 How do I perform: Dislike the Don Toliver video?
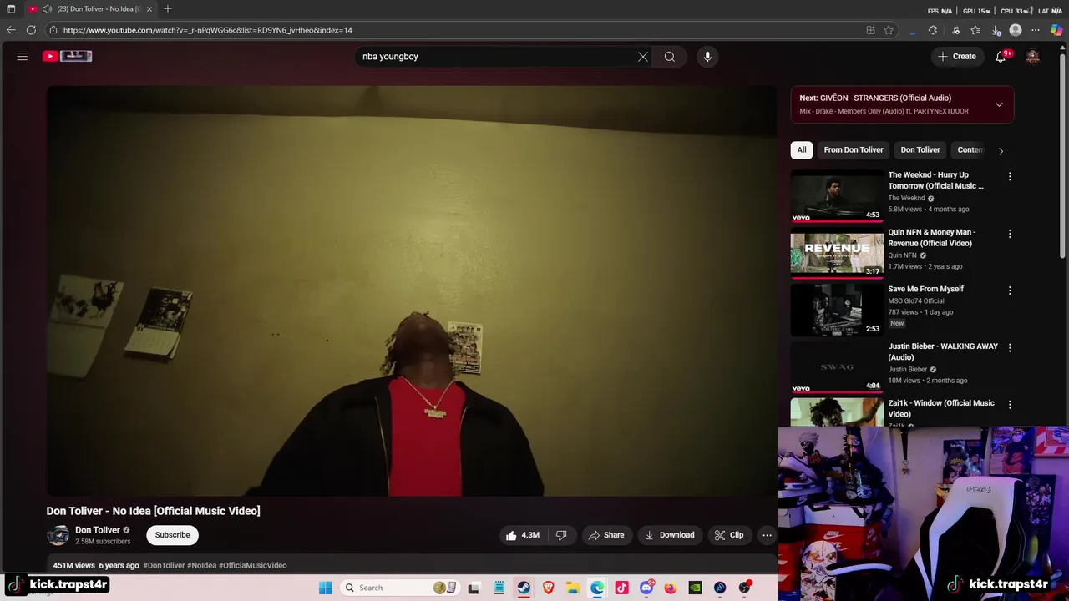pos(561,535)
